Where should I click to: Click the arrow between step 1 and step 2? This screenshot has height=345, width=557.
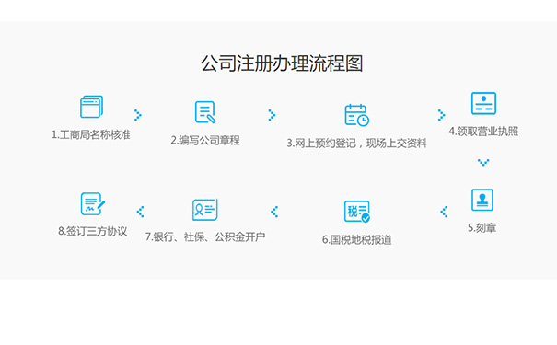[138, 115]
